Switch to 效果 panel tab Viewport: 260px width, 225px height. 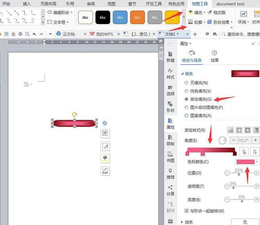click(215, 56)
